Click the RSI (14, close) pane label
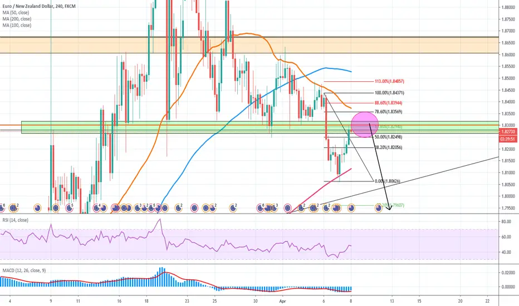Screen dimensions: 519x306 point(15,220)
